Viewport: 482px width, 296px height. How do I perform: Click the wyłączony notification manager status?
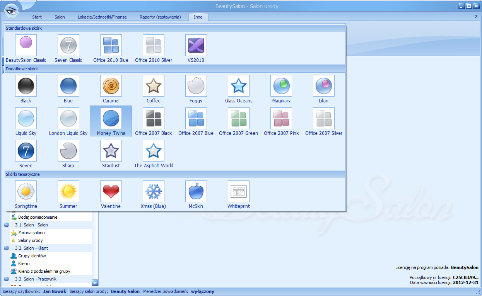203,291
